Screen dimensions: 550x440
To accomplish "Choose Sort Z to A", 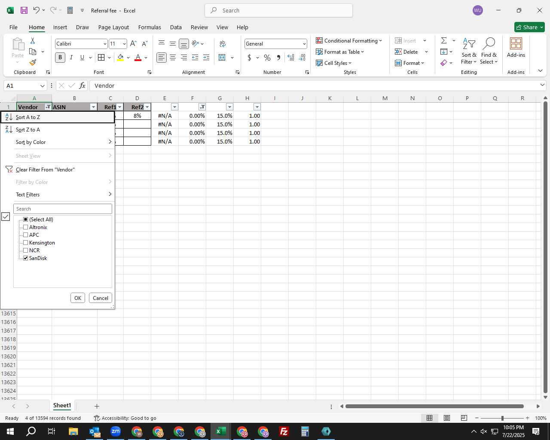I will pos(58,129).
